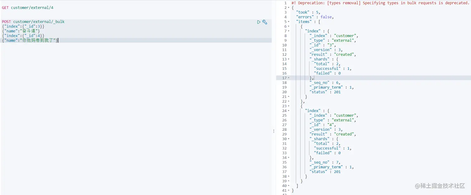Click the three-dot handle between editor and output

pyautogui.click(x=274, y=131)
